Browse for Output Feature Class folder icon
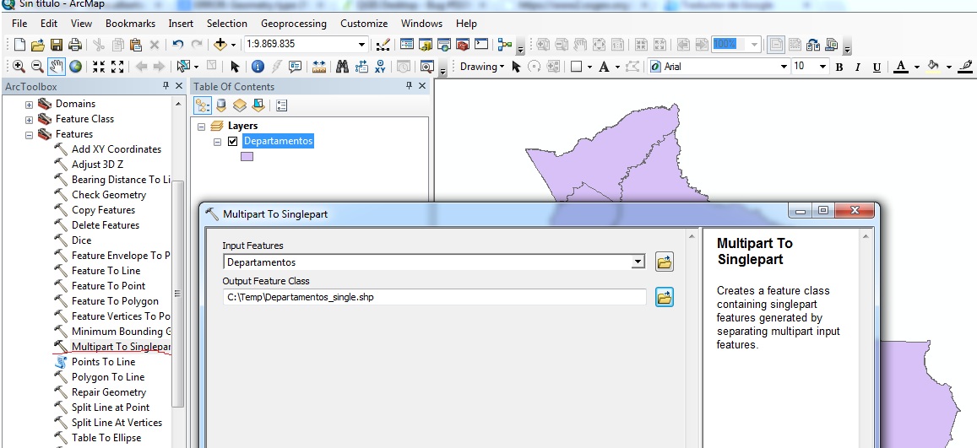Screen dimensions: 977x448 [x=665, y=298]
